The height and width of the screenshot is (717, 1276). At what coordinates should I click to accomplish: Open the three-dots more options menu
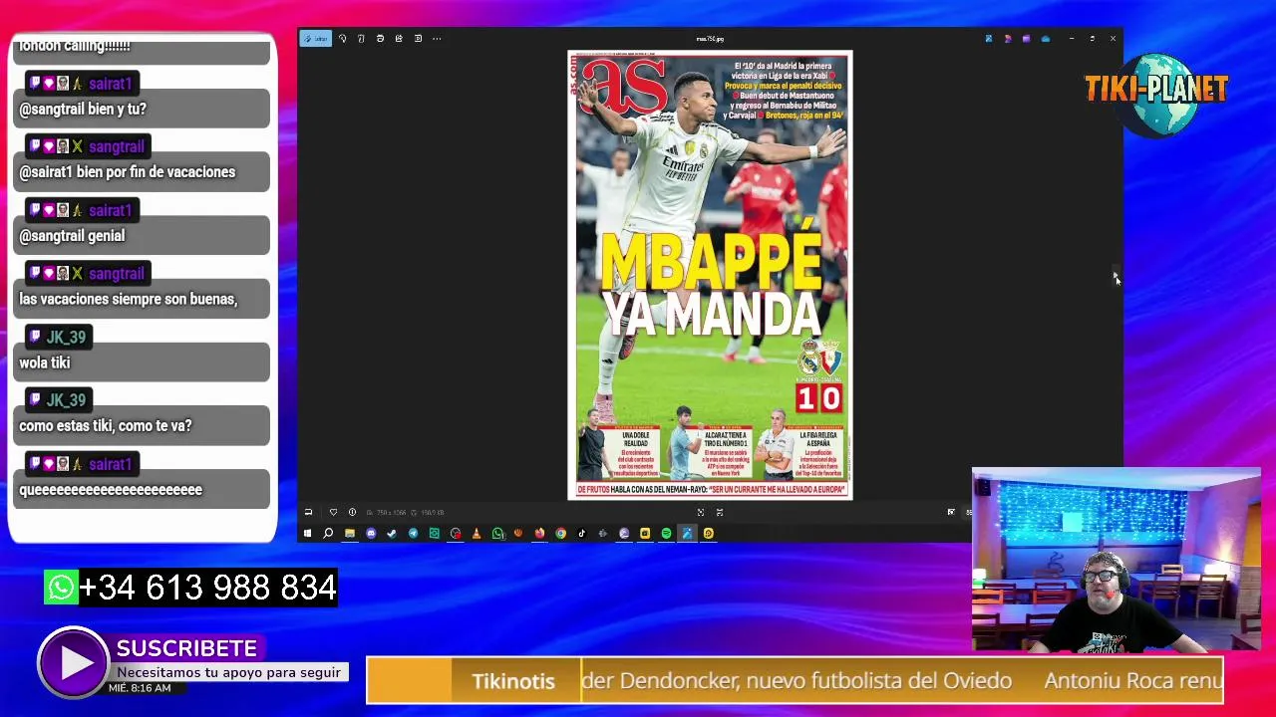437,39
